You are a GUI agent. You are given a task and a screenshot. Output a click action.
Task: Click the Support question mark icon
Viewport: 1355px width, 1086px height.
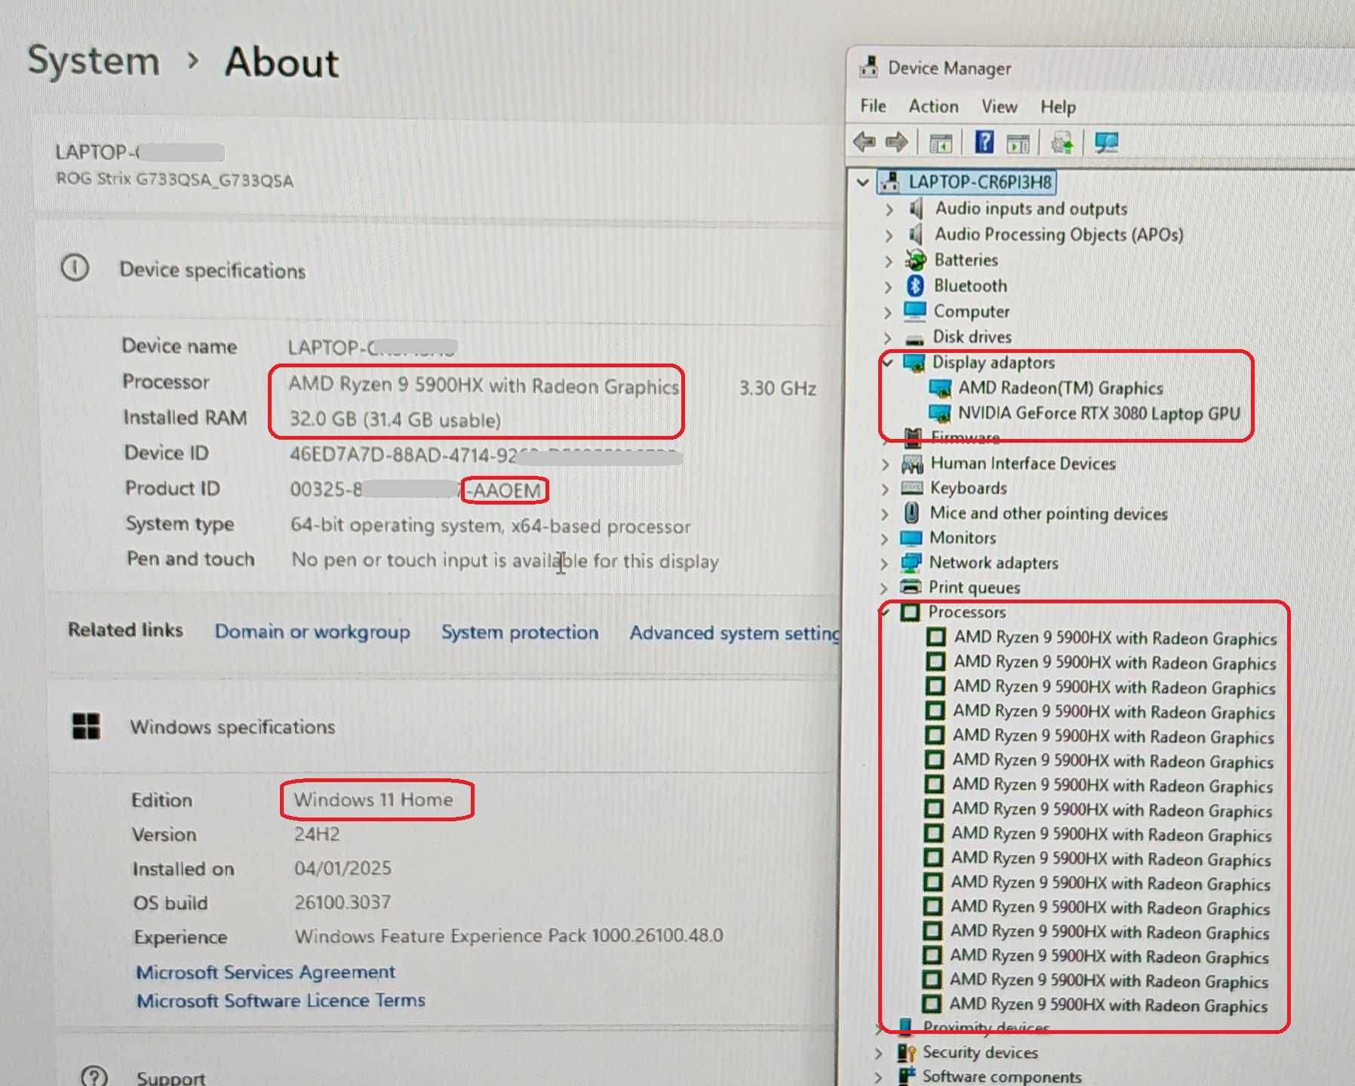click(x=94, y=1077)
